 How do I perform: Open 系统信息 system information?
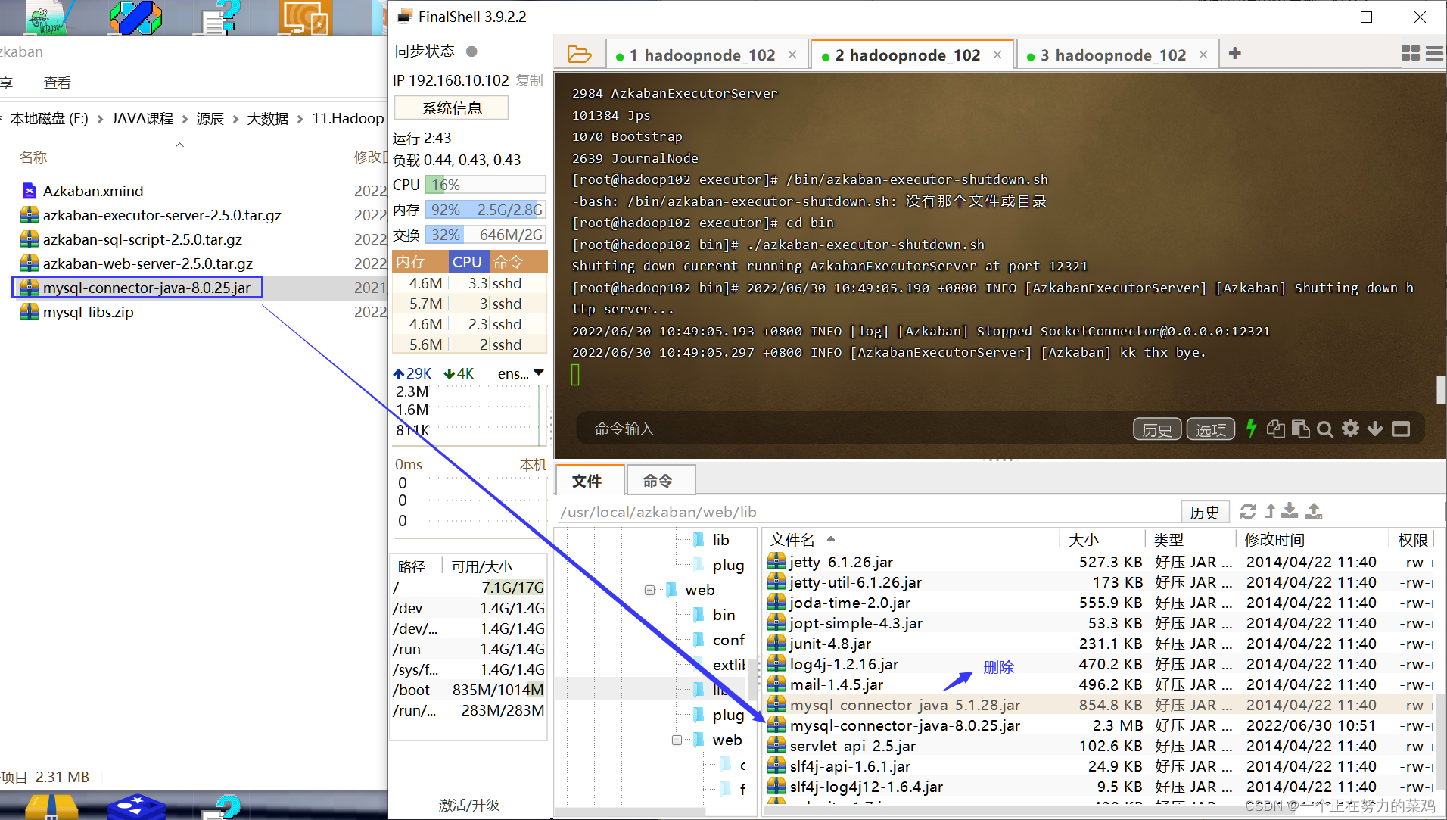pos(450,108)
